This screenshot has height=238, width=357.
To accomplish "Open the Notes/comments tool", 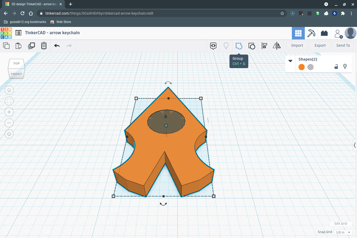I will [x=213, y=45].
